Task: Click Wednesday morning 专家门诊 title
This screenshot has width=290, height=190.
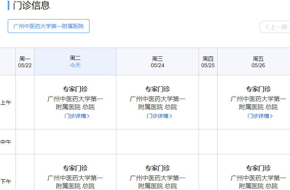Action: click(157, 89)
